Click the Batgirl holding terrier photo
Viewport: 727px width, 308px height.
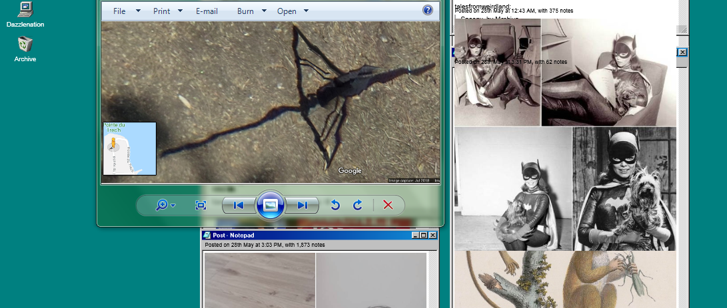624,189
